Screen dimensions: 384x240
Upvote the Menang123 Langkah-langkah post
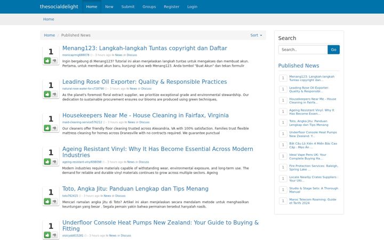[47, 60]
